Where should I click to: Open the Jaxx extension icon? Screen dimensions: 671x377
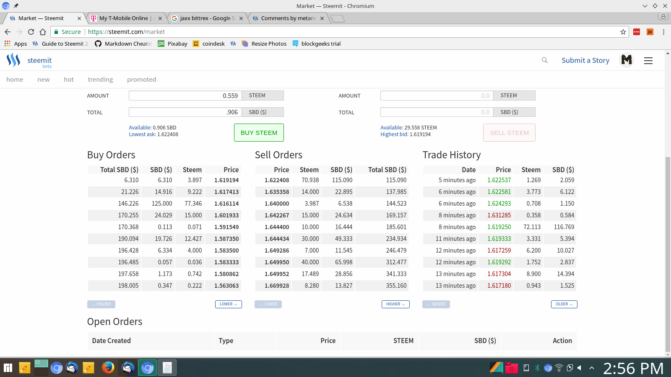(650, 32)
